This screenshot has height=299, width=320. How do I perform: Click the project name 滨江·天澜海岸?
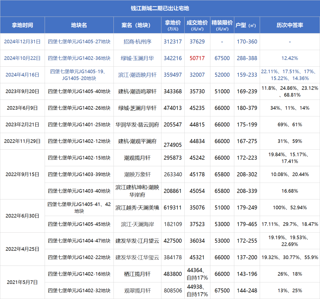click(137, 224)
